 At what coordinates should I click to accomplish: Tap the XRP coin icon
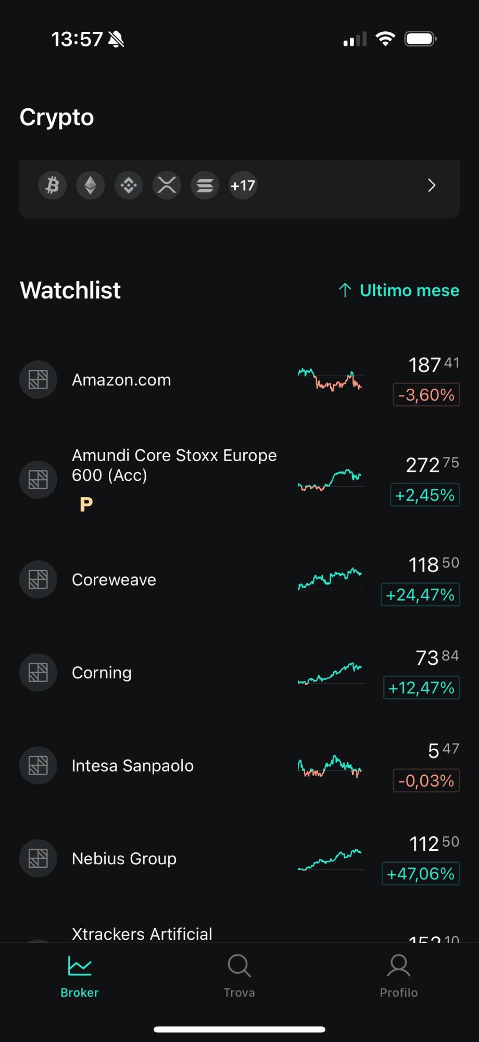(167, 185)
